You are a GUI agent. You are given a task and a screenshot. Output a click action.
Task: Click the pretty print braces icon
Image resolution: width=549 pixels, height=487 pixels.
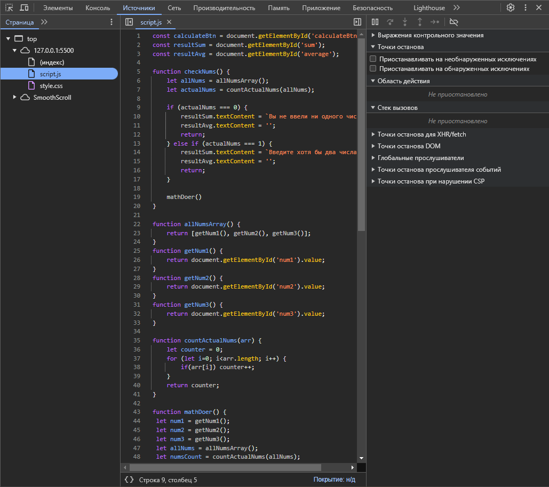click(x=129, y=480)
